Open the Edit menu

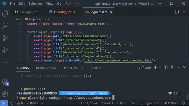(22, 4)
